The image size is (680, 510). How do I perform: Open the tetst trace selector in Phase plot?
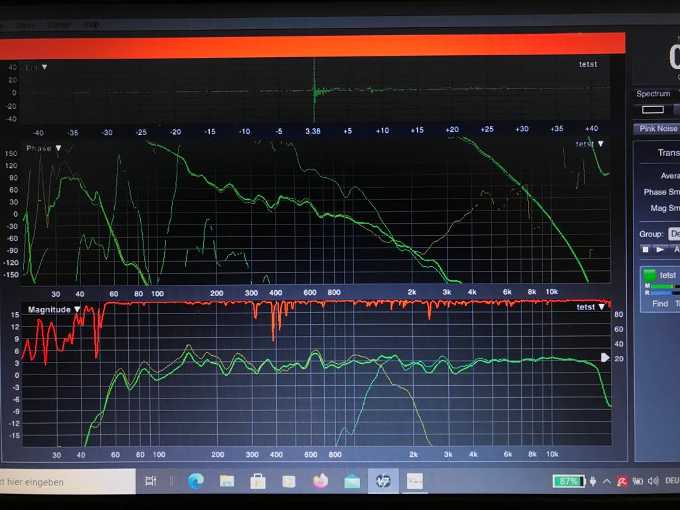(x=601, y=143)
